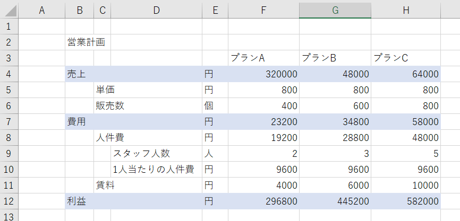Click the スタッフ人数 label cell
Screen dimensions: 460x221
[x=156, y=153]
